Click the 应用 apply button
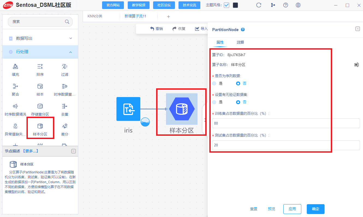This screenshot has height=217, width=363. tap(292, 209)
